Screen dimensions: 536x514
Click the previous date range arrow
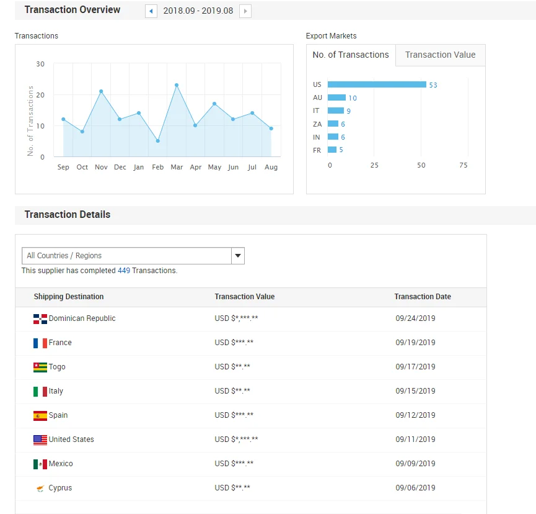click(151, 11)
